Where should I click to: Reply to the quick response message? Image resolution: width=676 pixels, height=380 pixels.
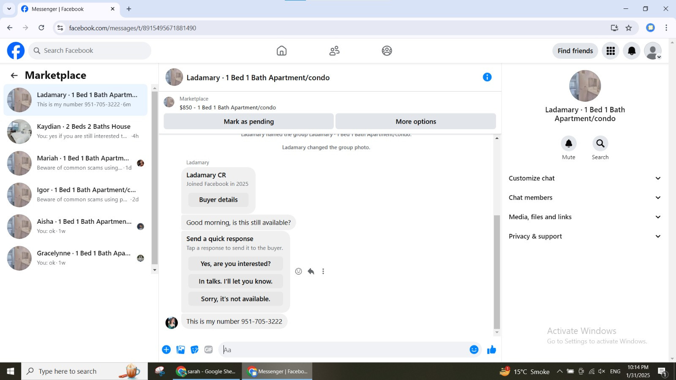pos(311,271)
